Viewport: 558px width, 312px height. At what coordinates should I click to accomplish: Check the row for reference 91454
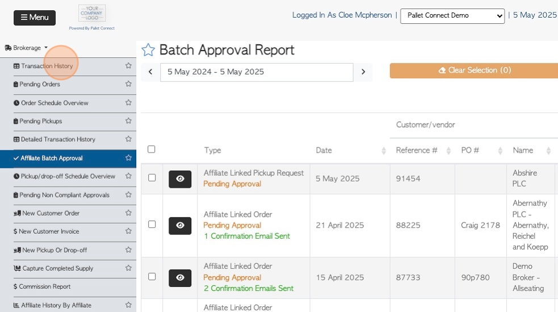152,178
